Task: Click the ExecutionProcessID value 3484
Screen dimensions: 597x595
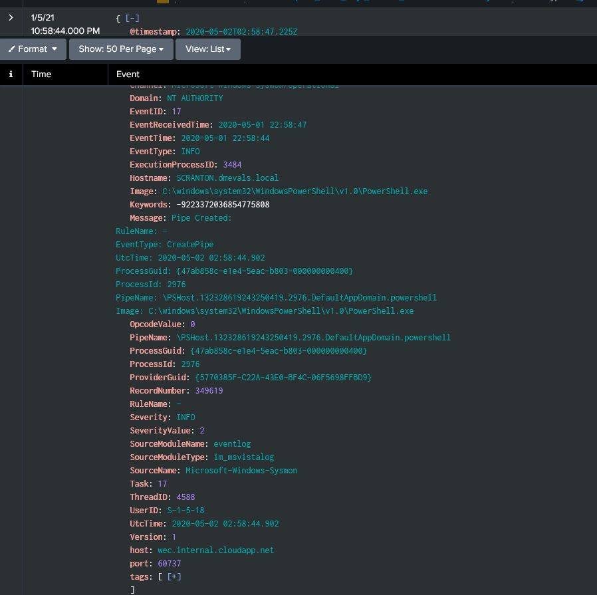Action: click(232, 165)
